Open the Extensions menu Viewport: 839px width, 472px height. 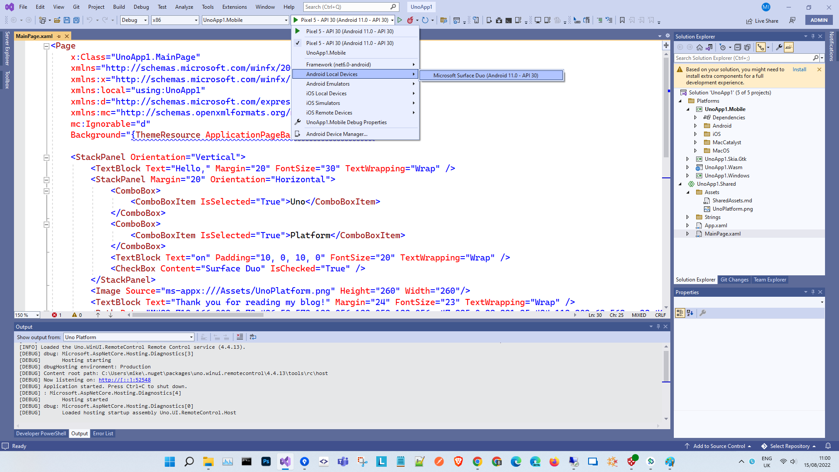[235, 7]
